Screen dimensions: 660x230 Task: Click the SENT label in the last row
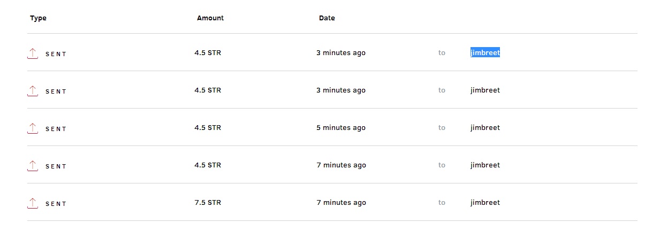56,204
